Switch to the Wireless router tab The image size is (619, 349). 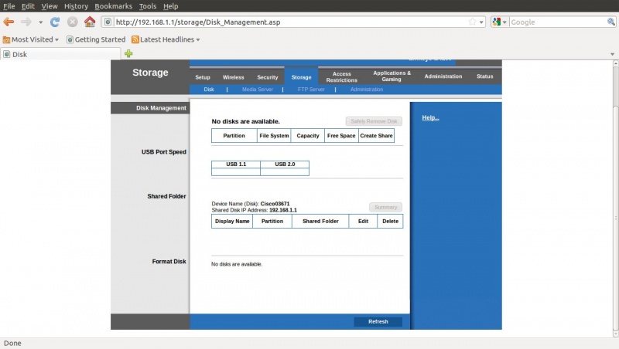pyautogui.click(x=233, y=77)
